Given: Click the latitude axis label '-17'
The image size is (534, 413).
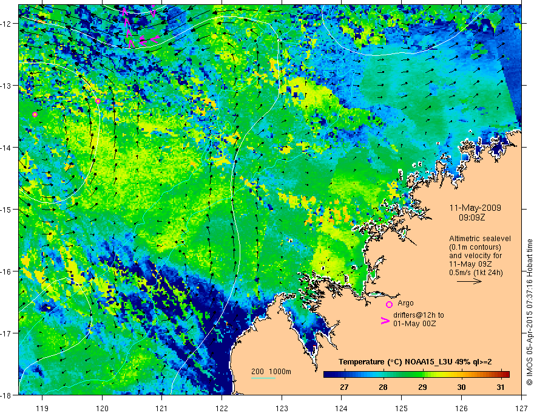Looking at the screenshot, I should (x=7, y=333).
